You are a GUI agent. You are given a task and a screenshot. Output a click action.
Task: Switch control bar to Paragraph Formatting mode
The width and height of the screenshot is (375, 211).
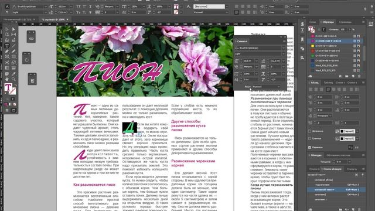coord(7,12)
